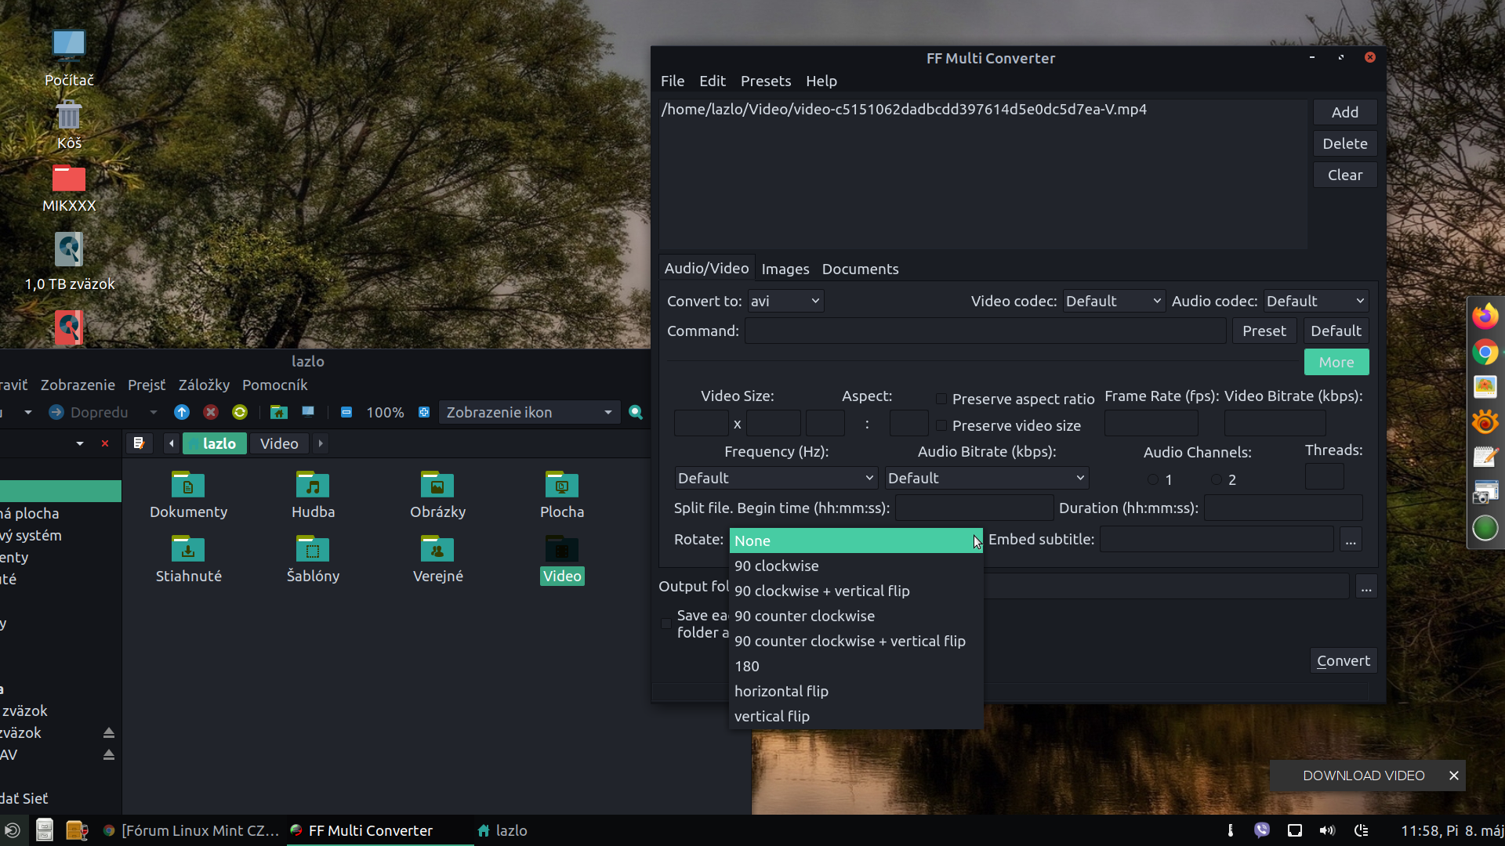Click the red stop loading icon

pos(211,412)
